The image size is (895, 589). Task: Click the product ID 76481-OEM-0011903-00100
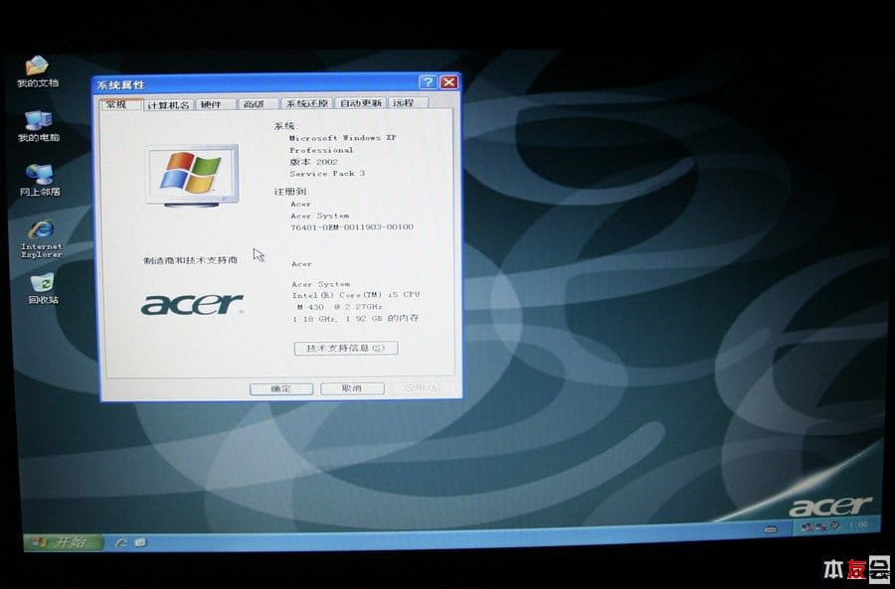(x=352, y=226)
